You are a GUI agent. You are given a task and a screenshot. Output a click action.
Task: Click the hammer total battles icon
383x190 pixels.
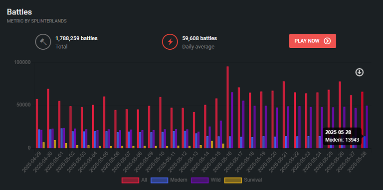43,42
